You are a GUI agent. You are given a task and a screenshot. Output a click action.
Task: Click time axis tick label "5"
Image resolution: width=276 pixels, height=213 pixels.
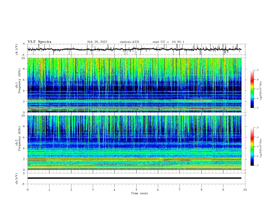click(x=136, y=190)
